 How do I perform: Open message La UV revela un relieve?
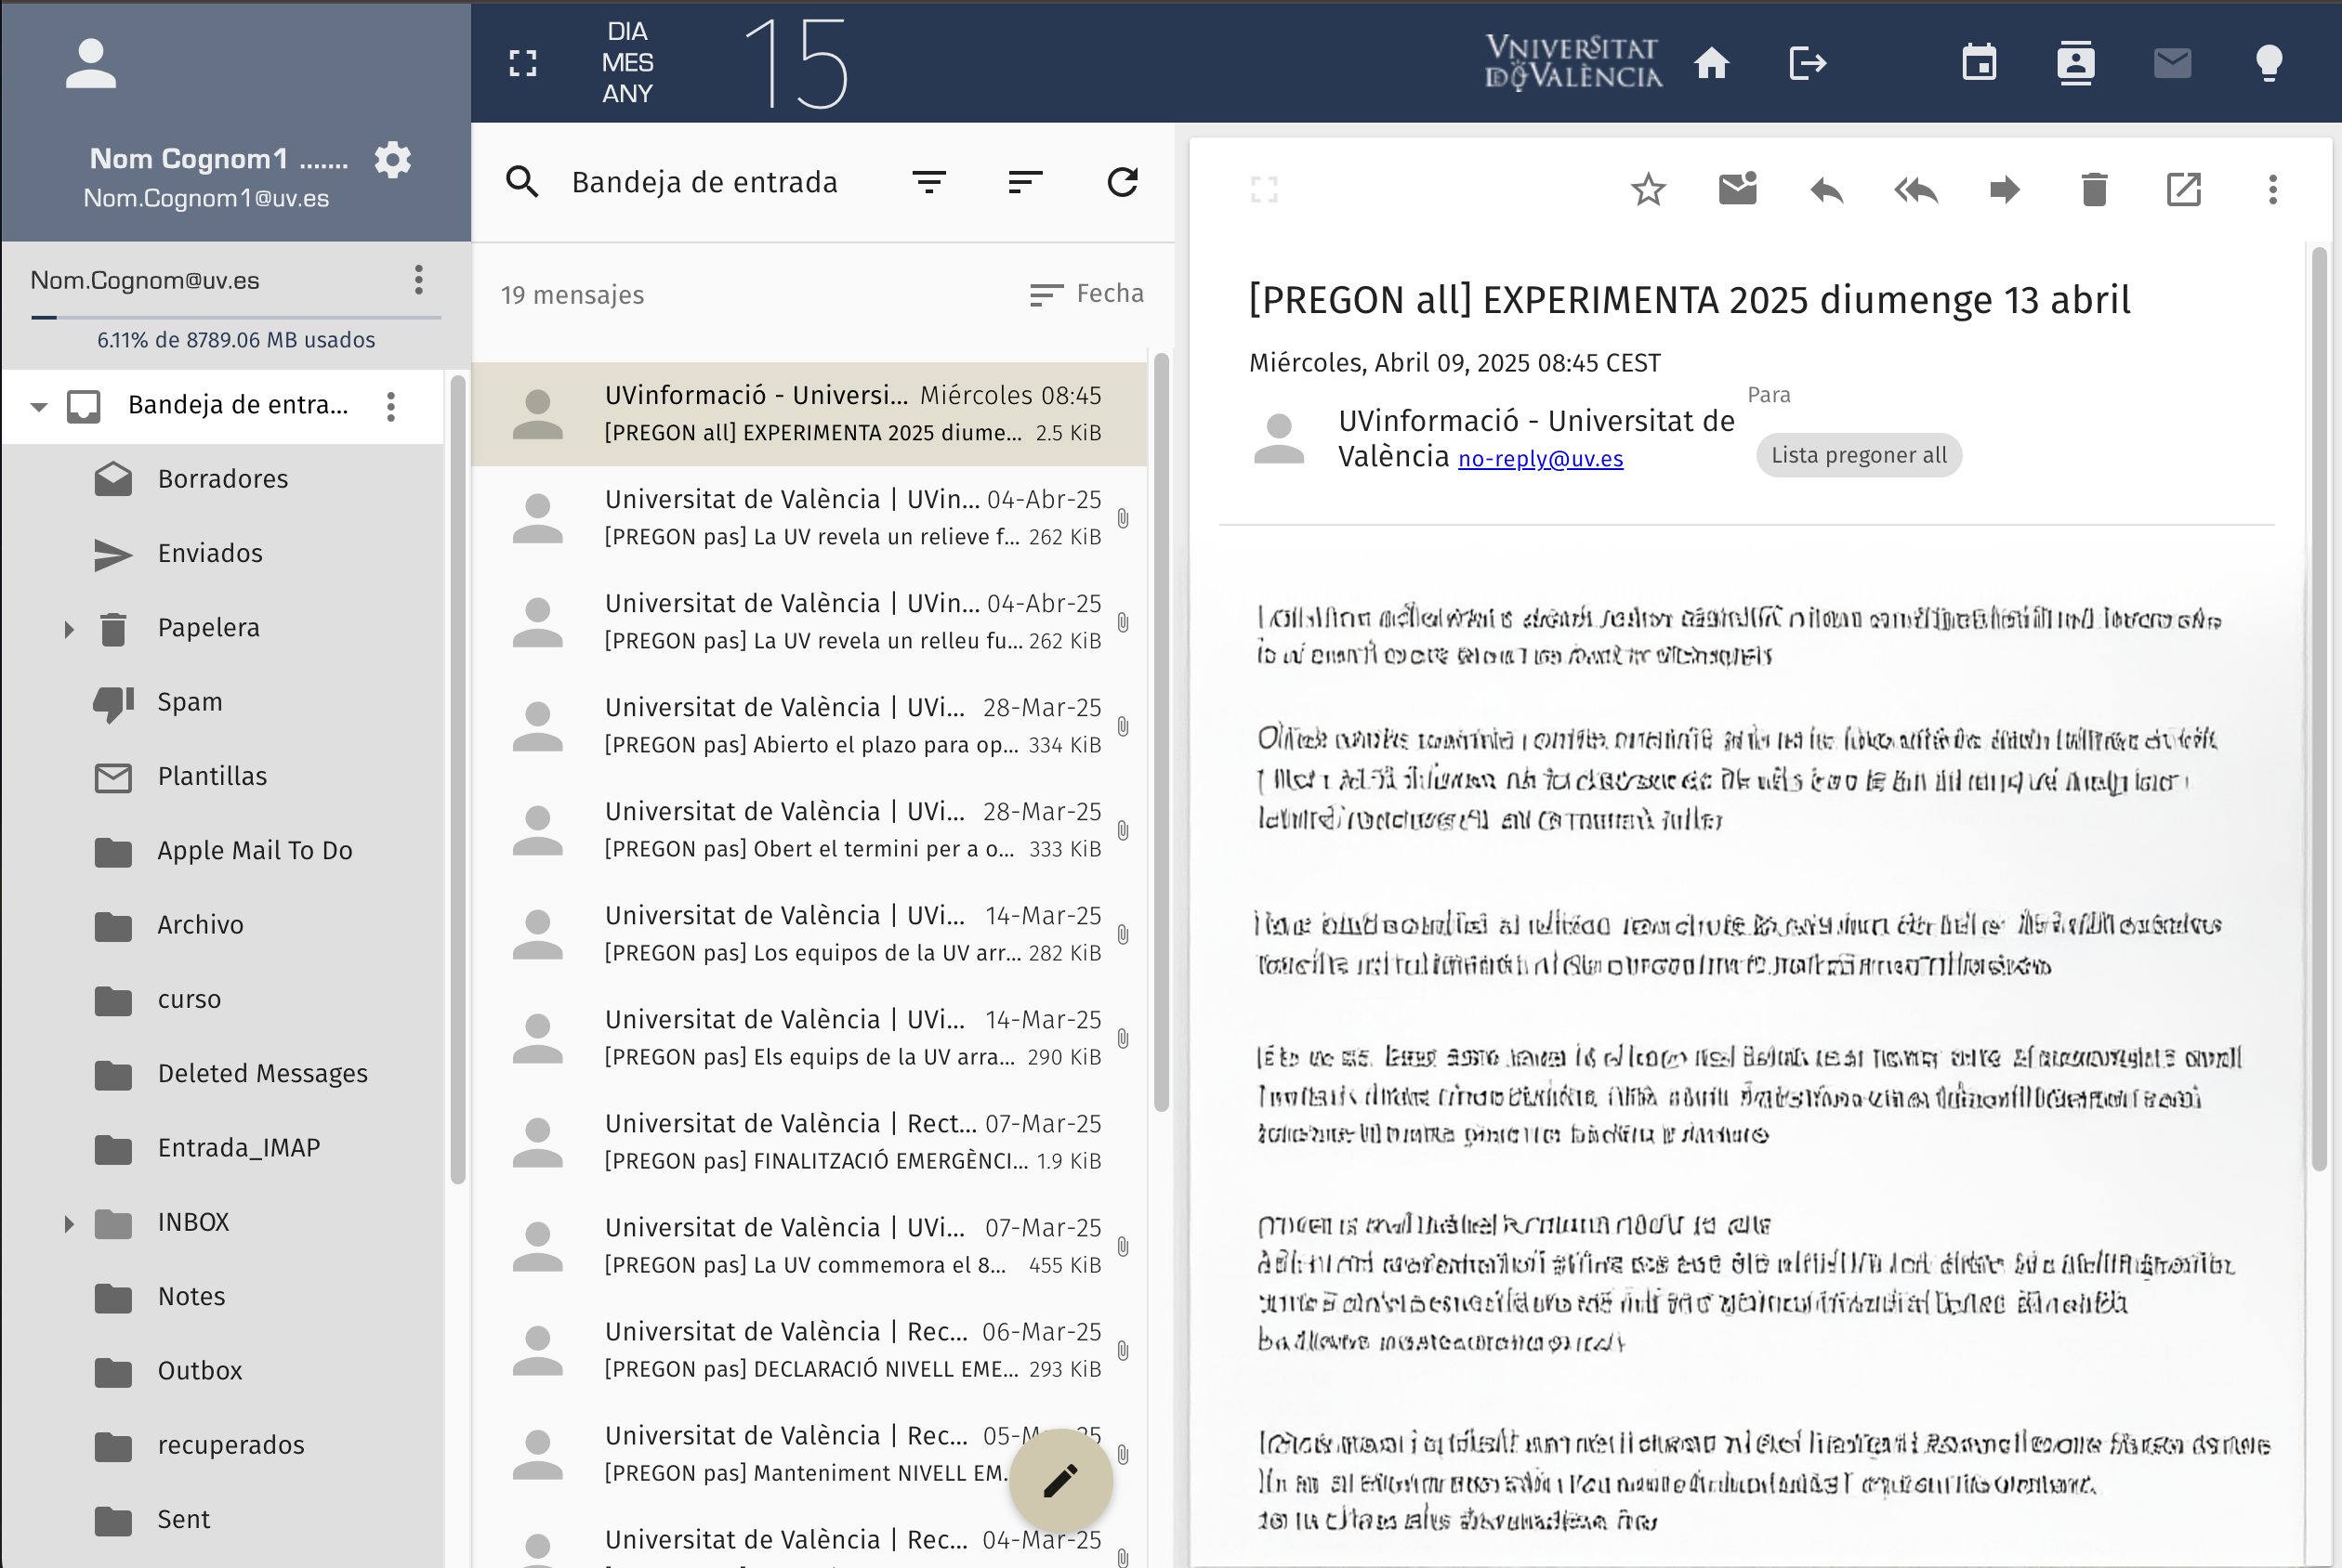[809, 518]
